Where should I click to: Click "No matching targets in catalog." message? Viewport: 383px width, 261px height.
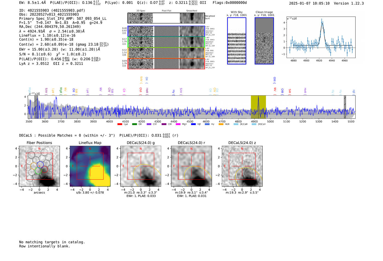[x=52, y=242]
